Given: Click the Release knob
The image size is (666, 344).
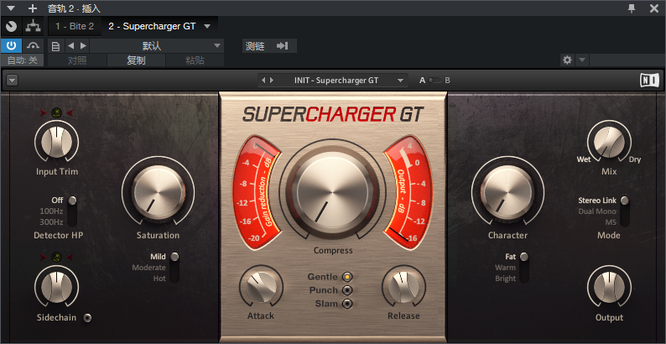Looking at the screenshot, I should (403, 288).
